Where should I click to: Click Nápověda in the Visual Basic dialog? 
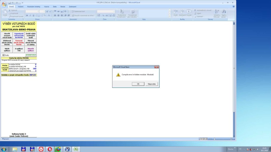click(152, 84)
